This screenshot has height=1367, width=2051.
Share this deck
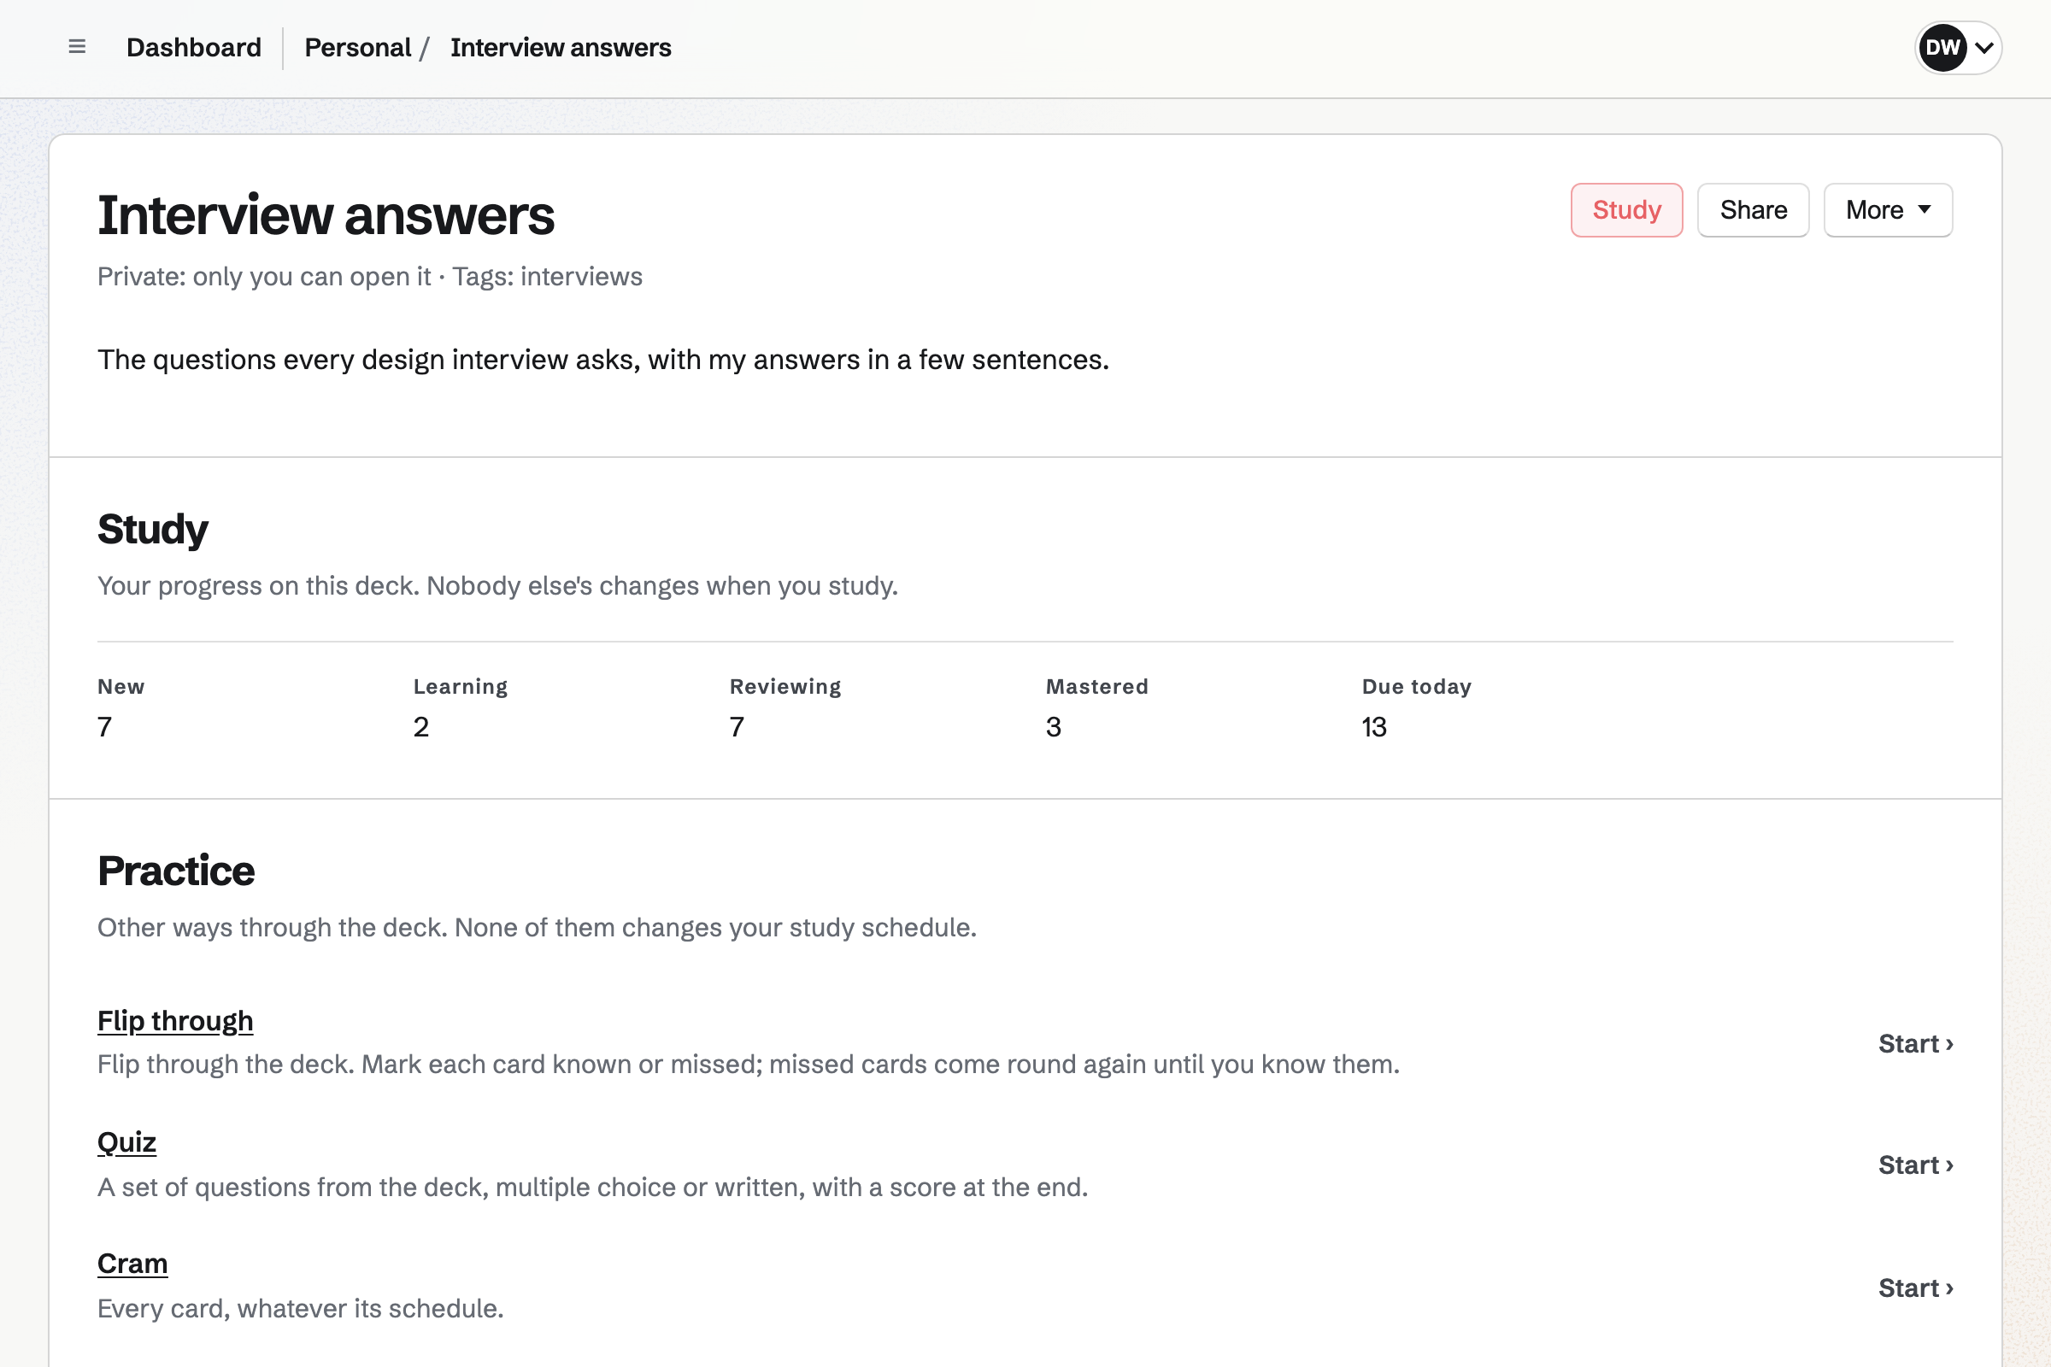1753,210
